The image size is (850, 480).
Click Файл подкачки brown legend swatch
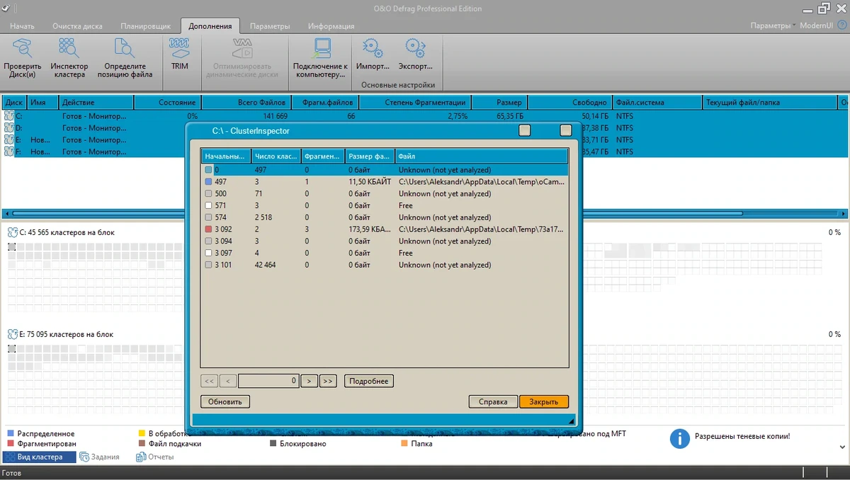142,444
